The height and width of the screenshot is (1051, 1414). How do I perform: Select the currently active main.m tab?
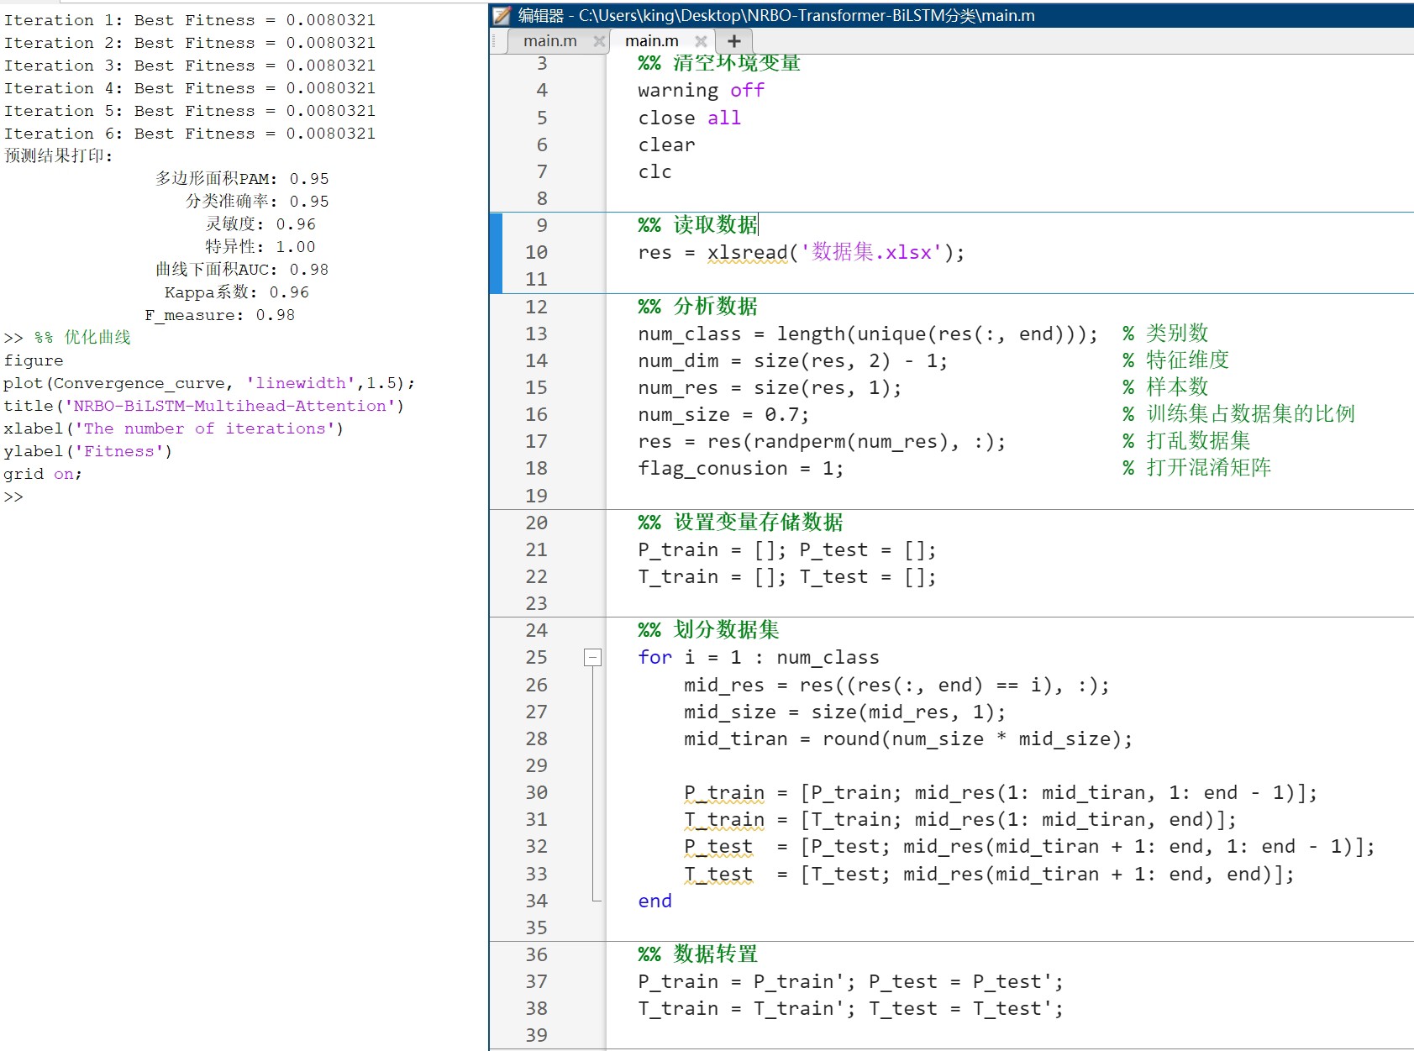pyautogui.click(x=652, y=39)
